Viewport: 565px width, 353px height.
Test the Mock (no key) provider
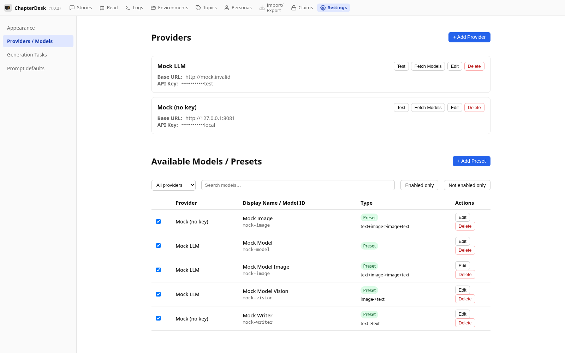point(401,108)
